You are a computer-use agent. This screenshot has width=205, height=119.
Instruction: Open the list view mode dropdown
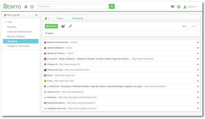(x=184, y=26)
